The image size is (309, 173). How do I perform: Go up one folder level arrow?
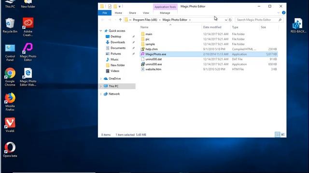coord(120,20)
